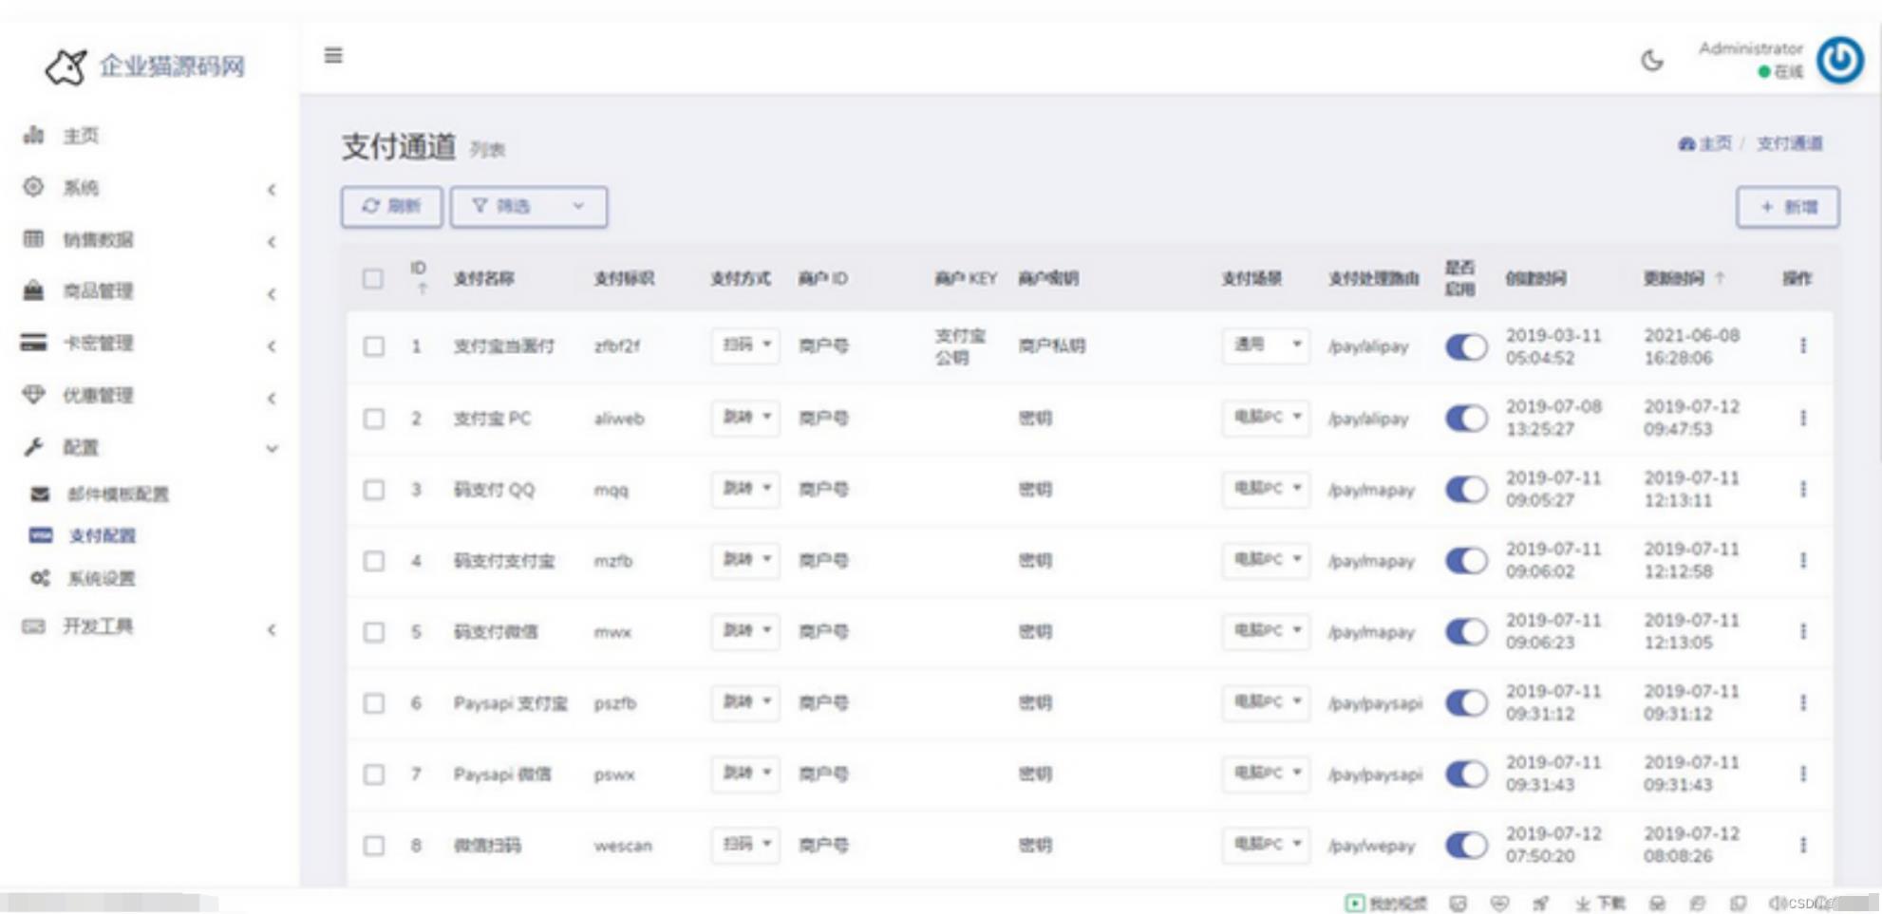Open 电脑PC scene dropdown for mqq row
Screen dimensions: 1882x914
click(1266, 488)
